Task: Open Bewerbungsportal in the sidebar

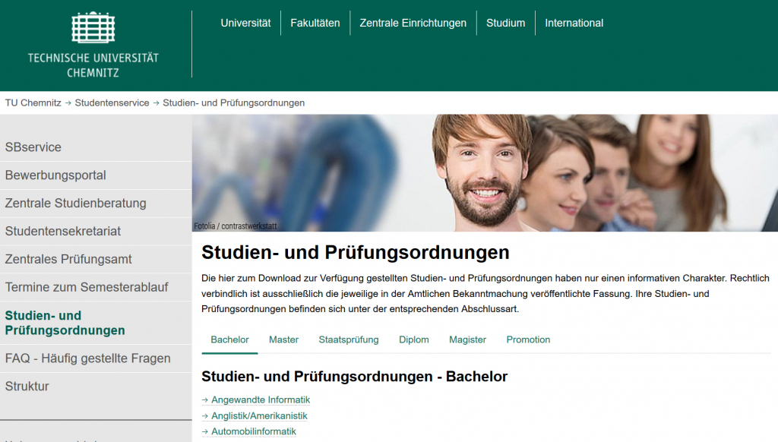Action: (x=96, y=175)
